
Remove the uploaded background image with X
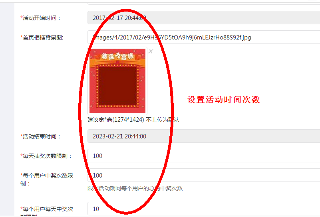click(x=151, y=51)
